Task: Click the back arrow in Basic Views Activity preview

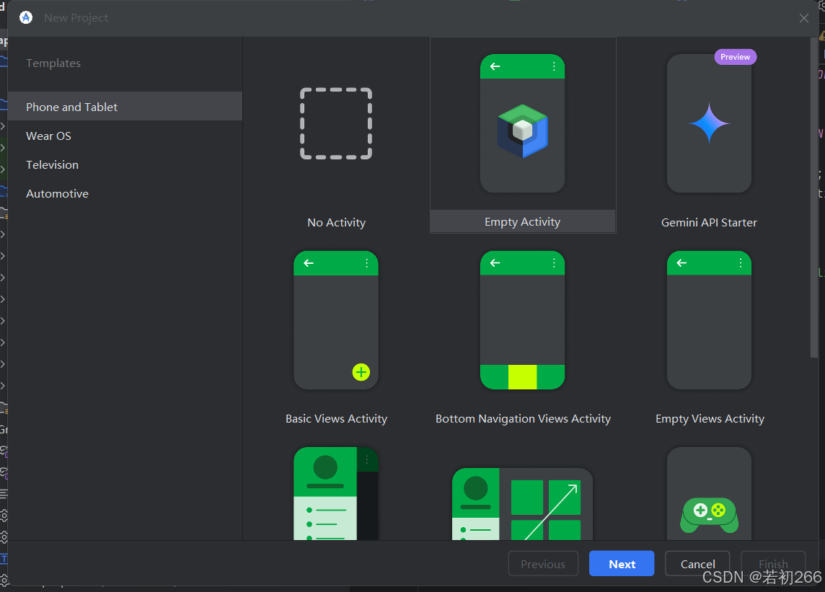Action: [309, 262]
